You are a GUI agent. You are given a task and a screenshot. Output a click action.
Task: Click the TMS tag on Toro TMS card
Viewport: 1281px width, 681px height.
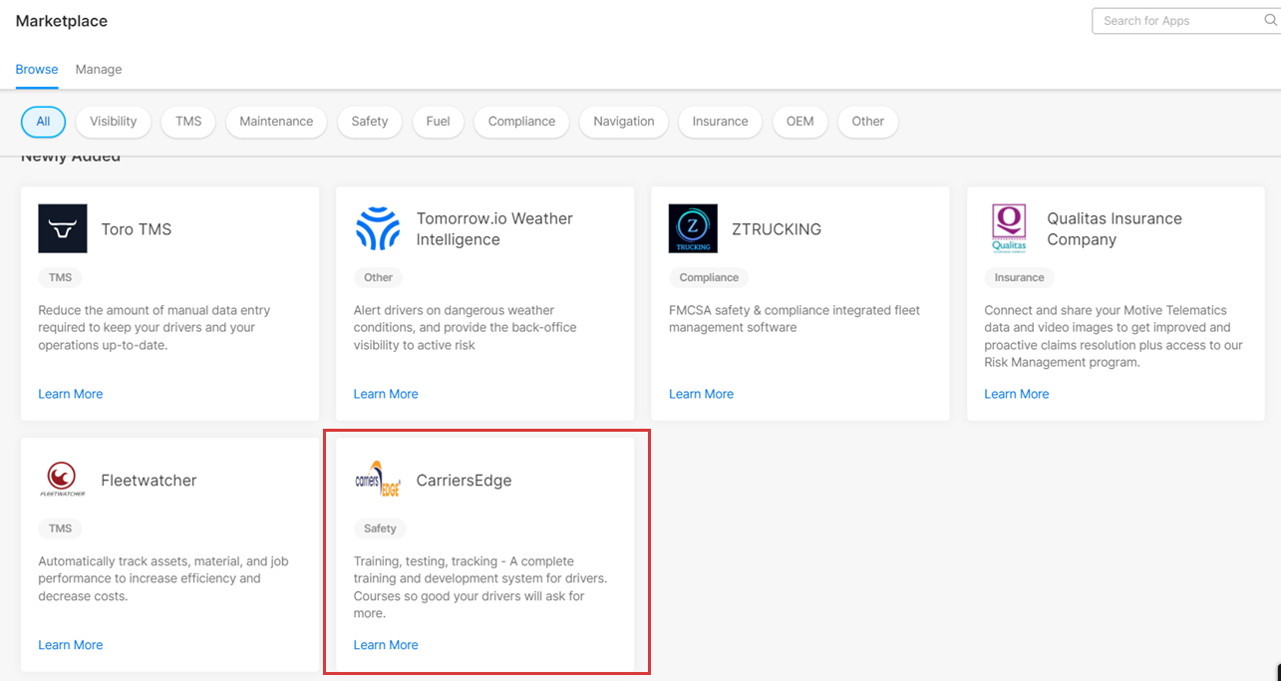click(61, 277)
